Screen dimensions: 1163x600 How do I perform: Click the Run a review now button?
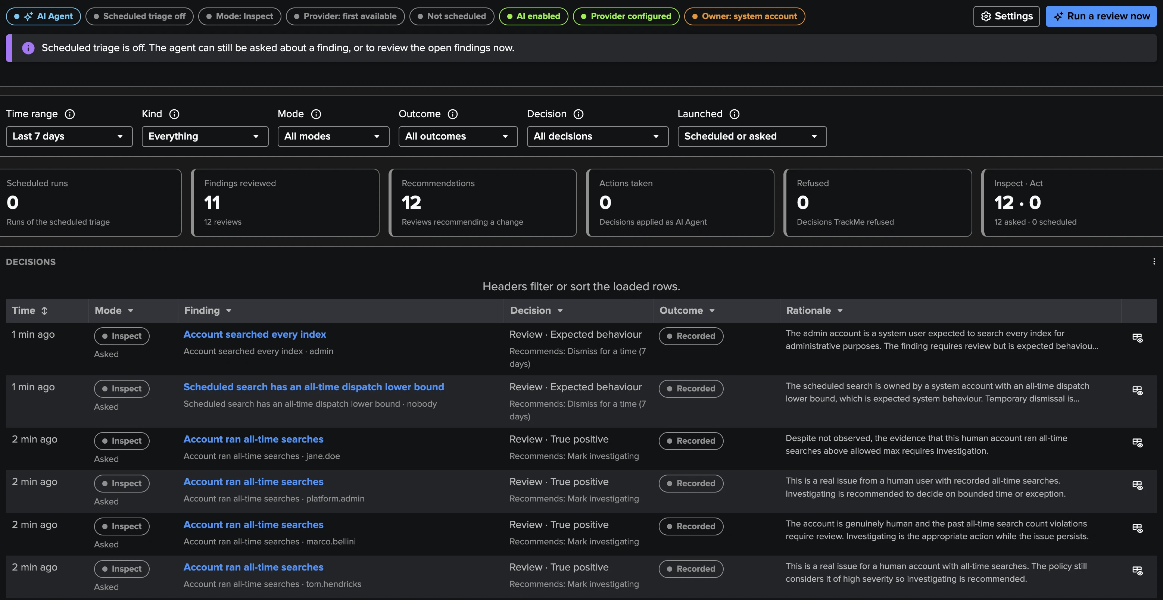click(x=1101, y=16)
